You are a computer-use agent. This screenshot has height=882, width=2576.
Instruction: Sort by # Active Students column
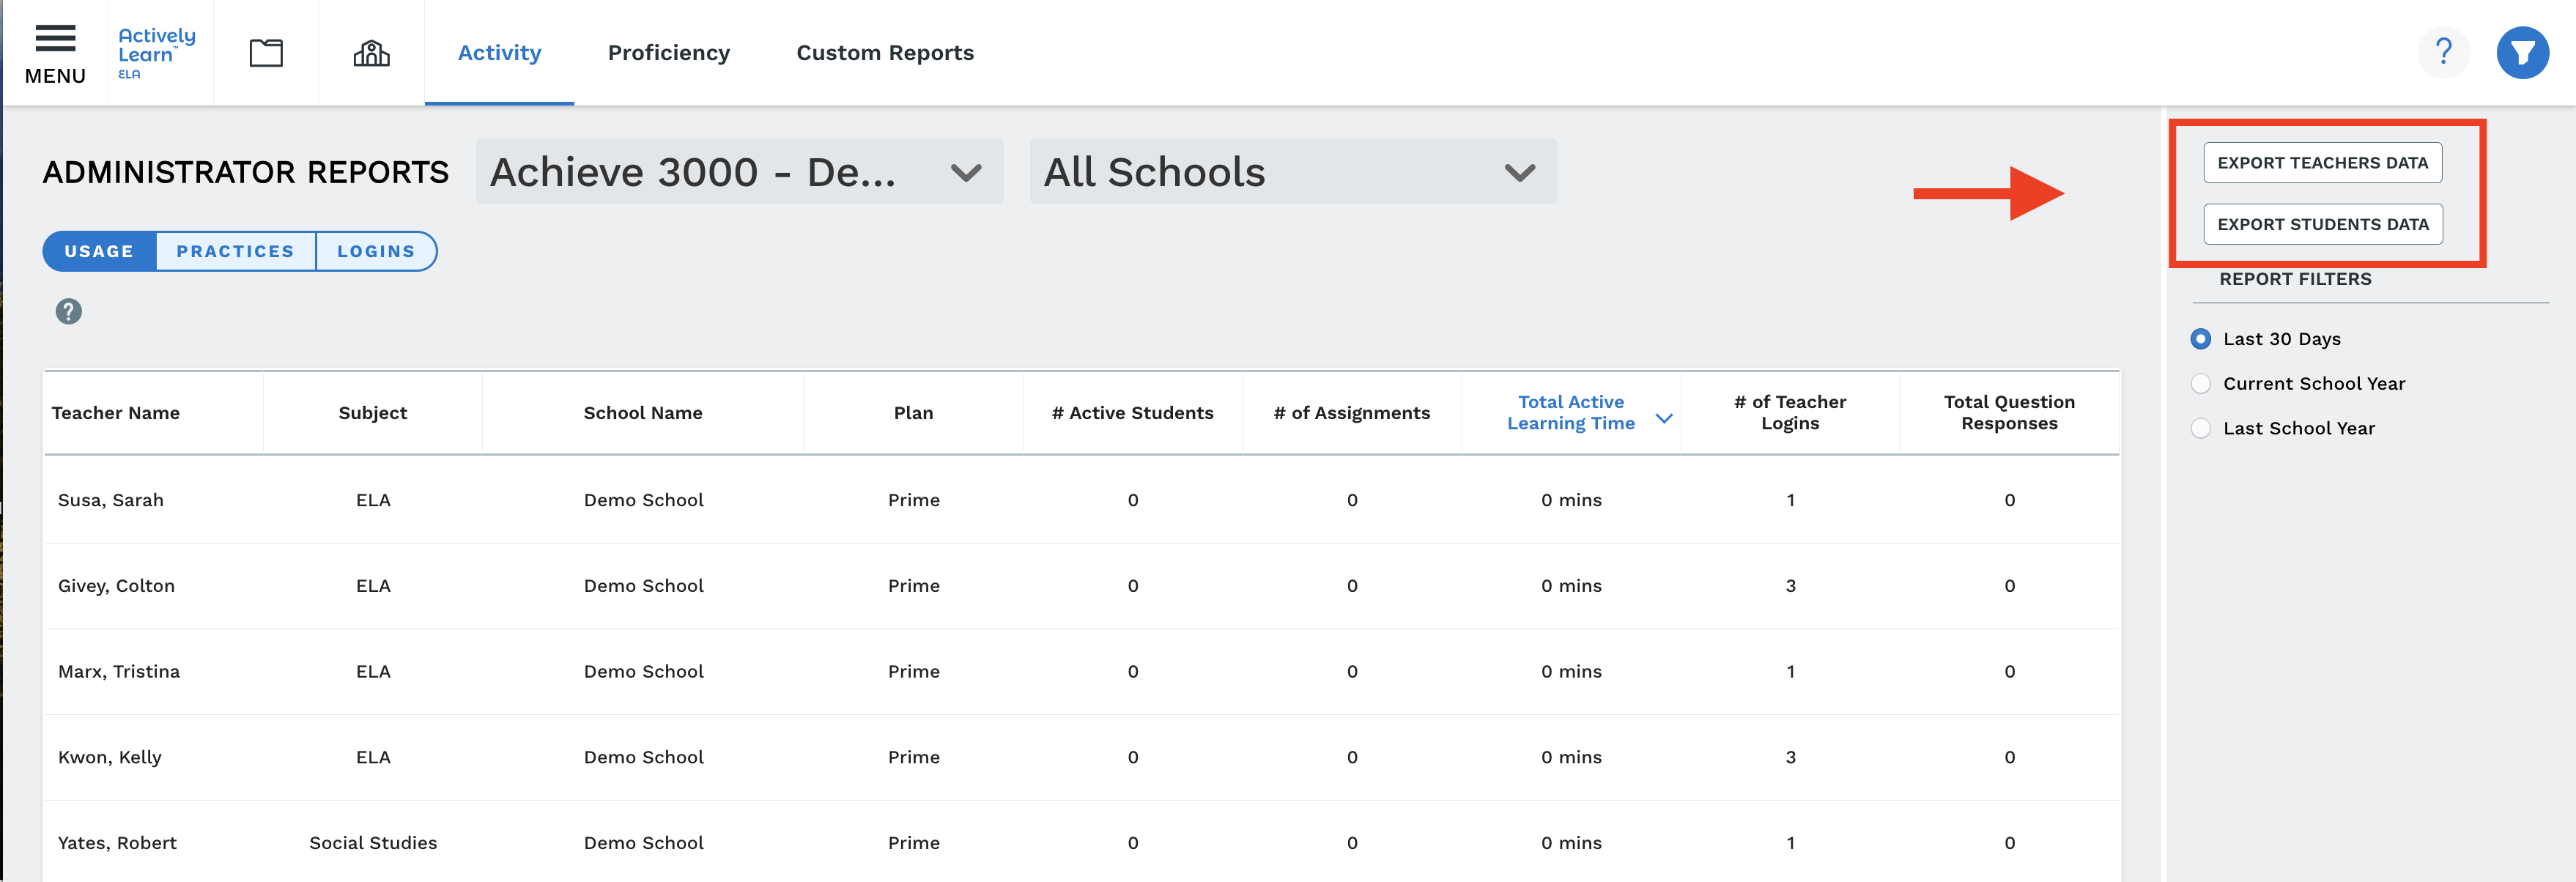pos(1132,413)
